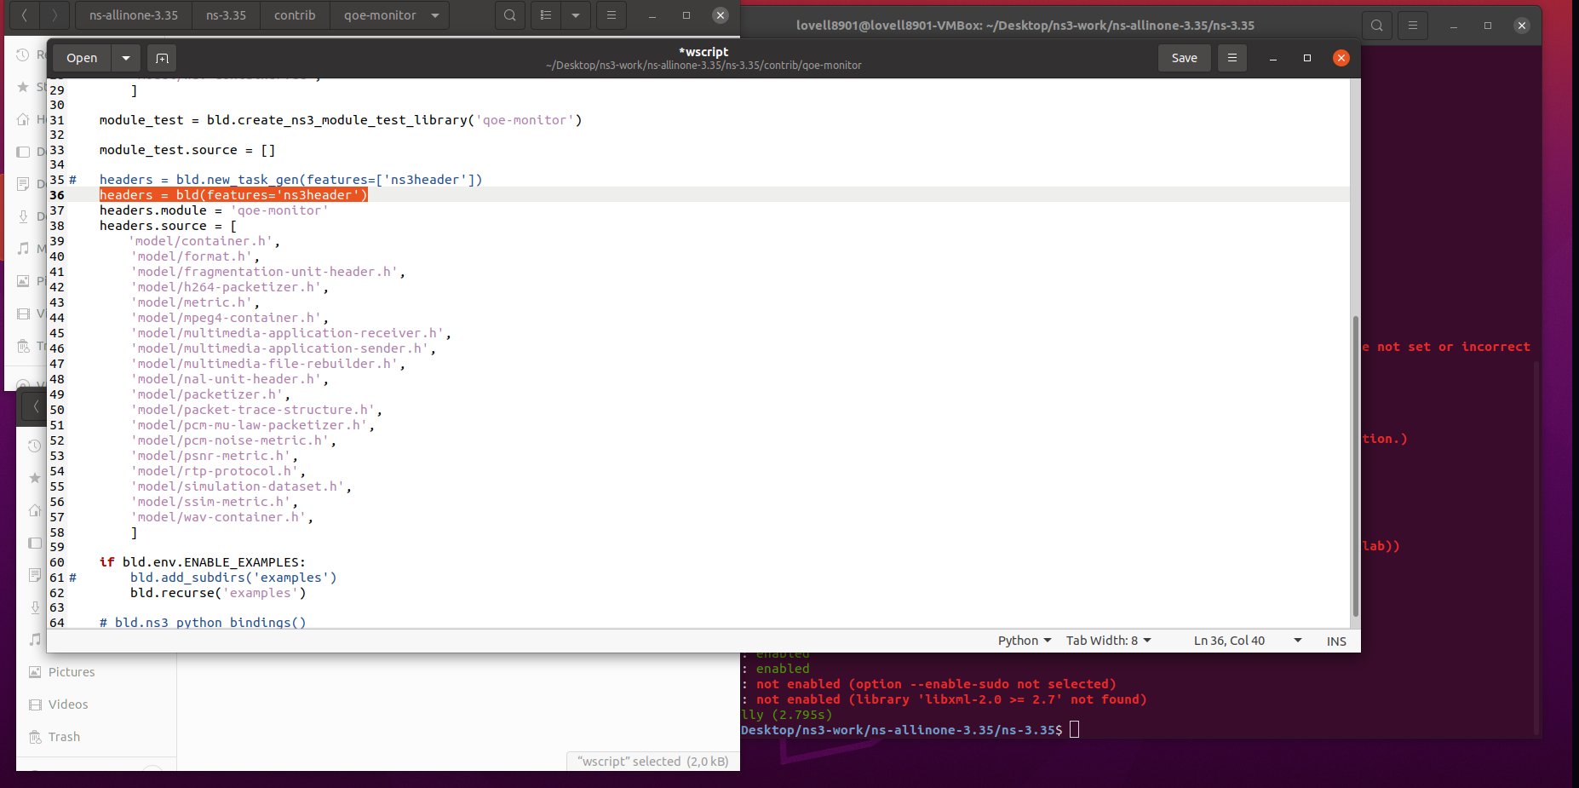The image size is (1579, 788).
Task: Change the Tab Width: 8 setting
Action: [x=1108, y=641]
